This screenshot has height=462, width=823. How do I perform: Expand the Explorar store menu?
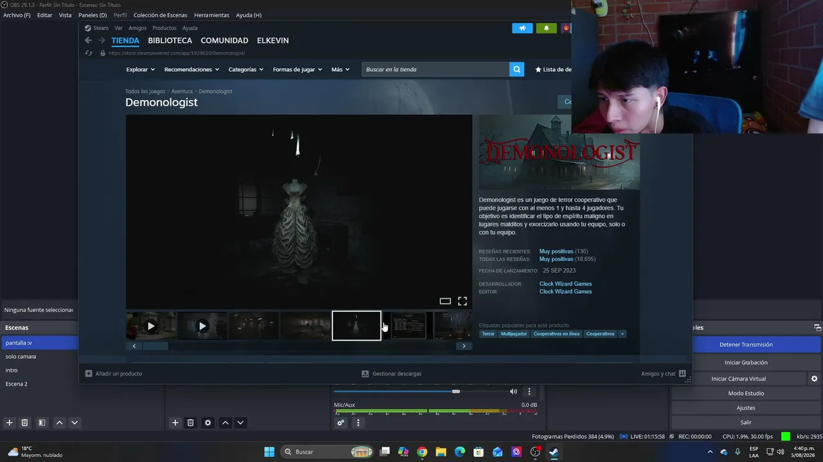(x=140, y=69)
